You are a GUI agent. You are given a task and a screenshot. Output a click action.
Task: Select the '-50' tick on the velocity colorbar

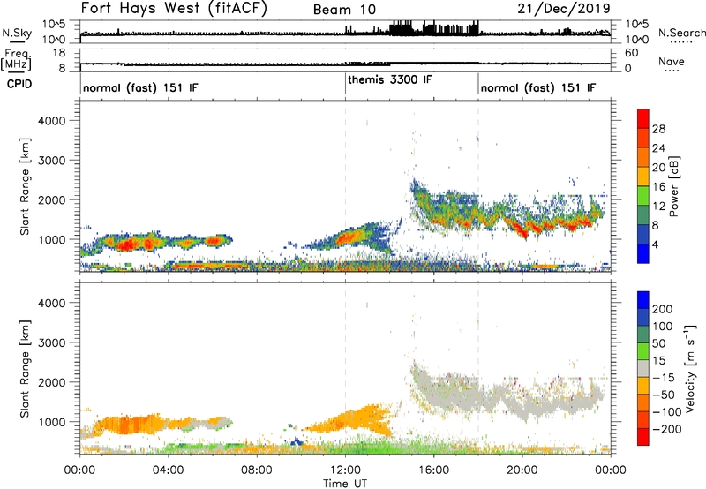click(664, 395)
